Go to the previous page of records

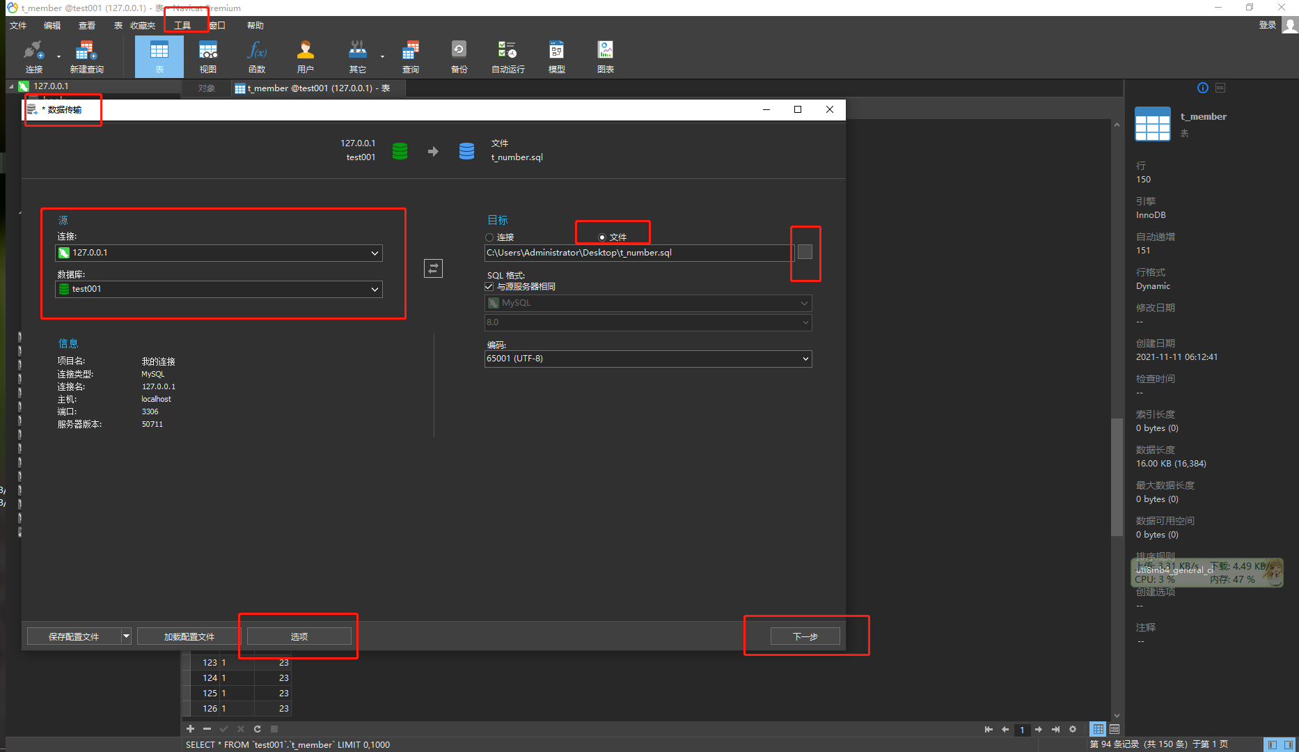pos(1005,730)
